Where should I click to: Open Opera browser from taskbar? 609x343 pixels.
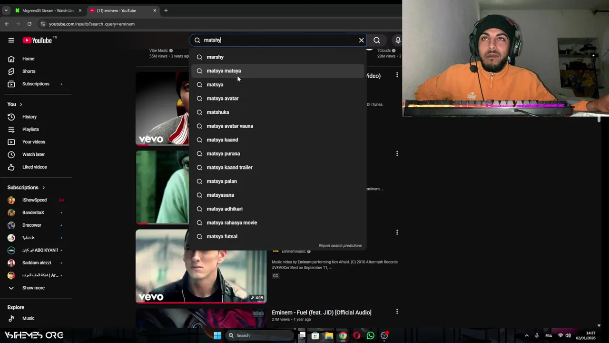click(356, 335)
